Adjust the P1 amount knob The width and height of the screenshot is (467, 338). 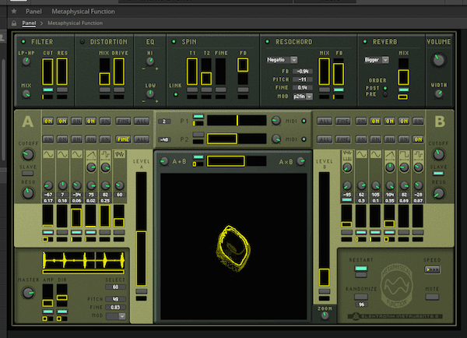(276, 121)
